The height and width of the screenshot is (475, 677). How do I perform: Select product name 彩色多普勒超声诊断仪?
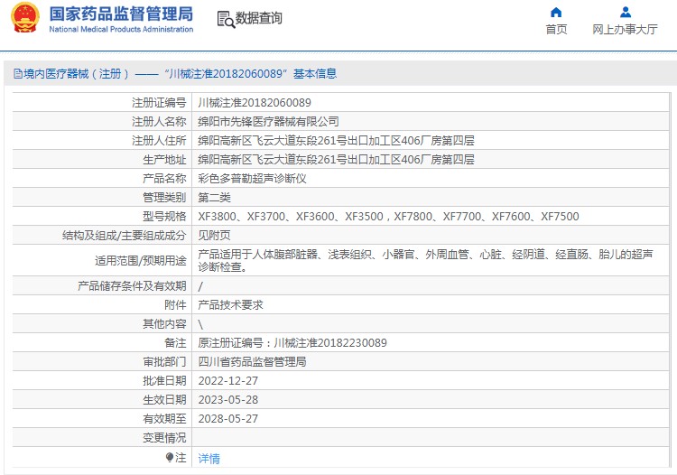pyautogui.click(x=252, y=179)
